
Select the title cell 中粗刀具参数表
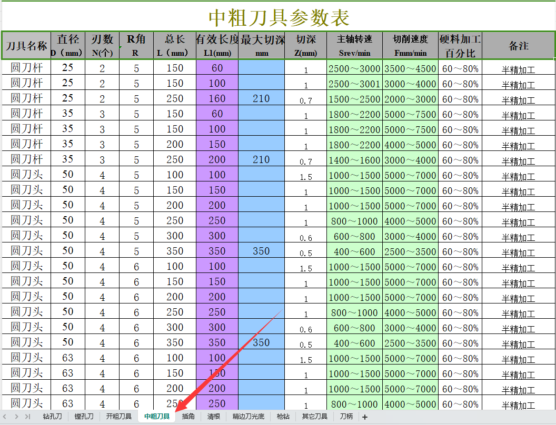(x=279, y=17)
